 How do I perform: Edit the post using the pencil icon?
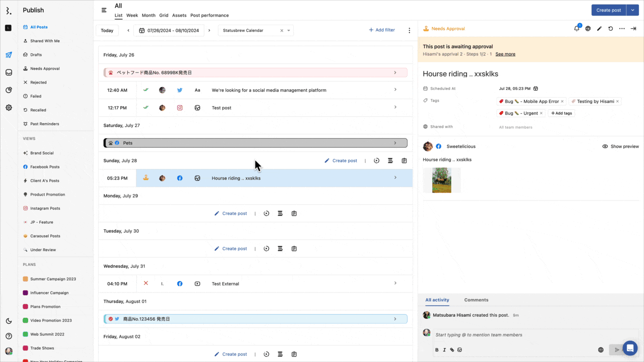599,29
